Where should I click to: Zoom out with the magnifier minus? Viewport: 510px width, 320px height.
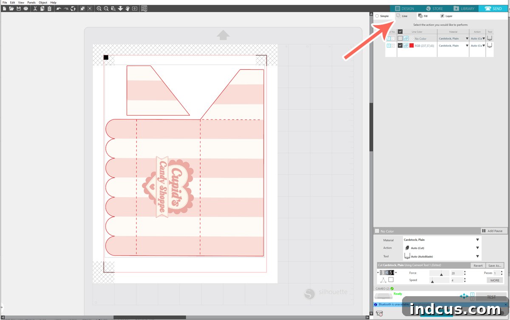tap(106, 8)
